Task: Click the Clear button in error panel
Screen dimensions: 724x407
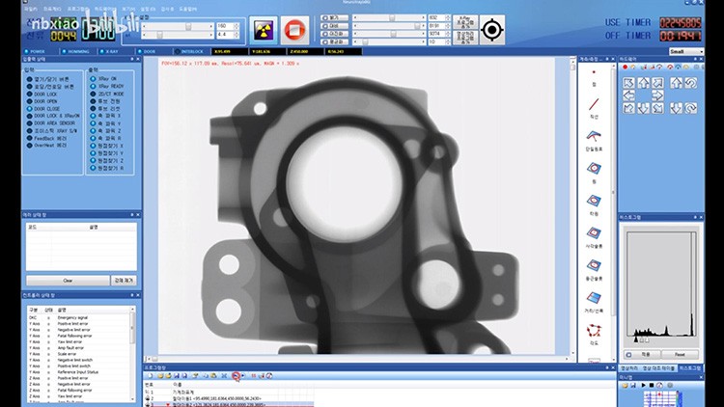Action: click(x=68, y=280)
